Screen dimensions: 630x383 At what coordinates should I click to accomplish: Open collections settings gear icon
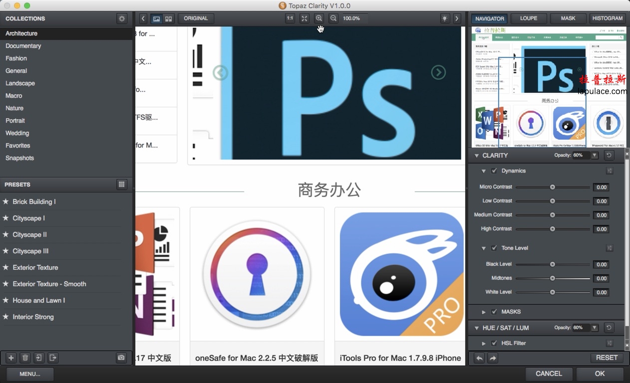coord(121,18)
